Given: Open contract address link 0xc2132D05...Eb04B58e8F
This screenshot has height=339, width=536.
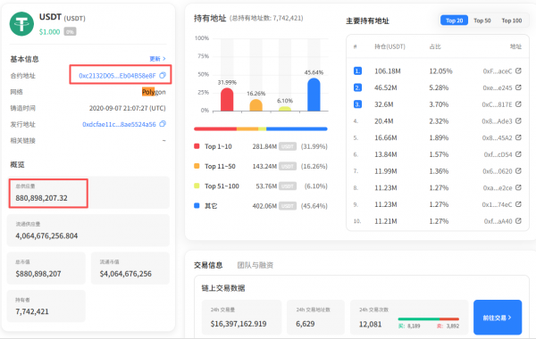Looking at the screenshot, I should tap(117, 76).
